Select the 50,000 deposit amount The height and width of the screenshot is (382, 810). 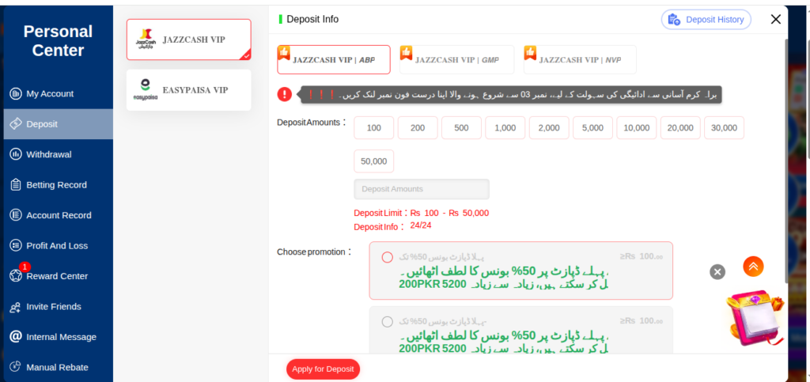[374, 161]
